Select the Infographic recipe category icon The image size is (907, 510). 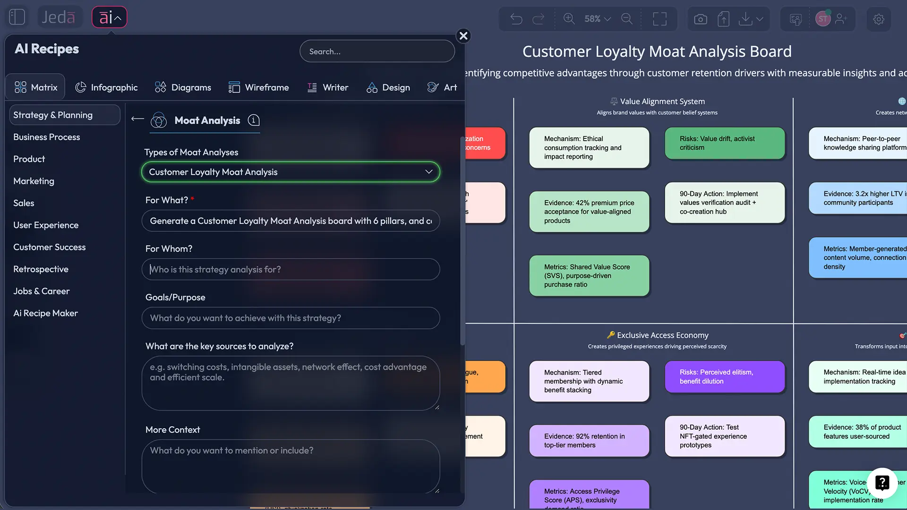80,87
